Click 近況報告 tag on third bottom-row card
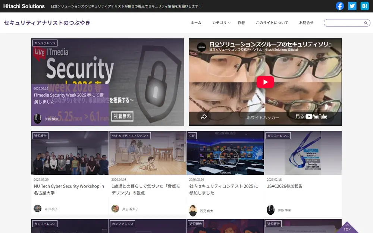 point(196,224)
